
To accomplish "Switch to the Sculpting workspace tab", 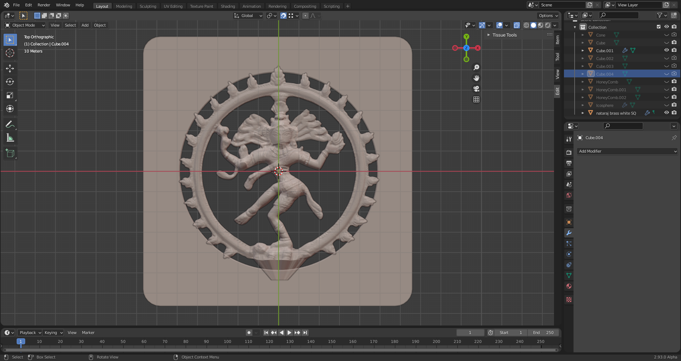I will point(148,6).
